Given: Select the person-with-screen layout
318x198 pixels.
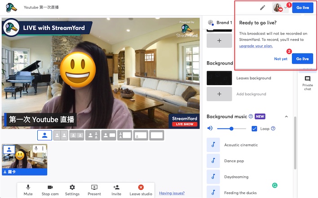Looking at the screenshot, I should [109, 135].
